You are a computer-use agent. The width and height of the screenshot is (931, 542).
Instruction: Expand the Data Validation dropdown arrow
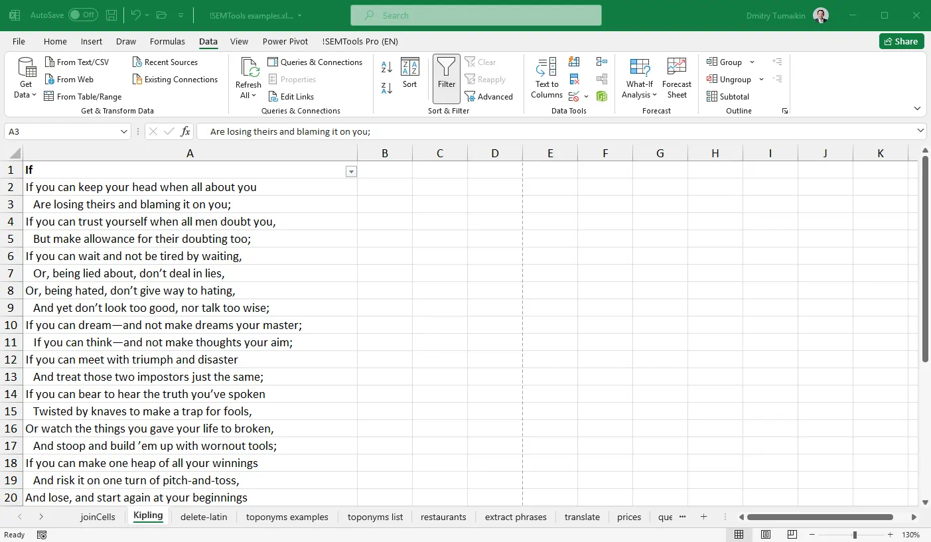pos(586,96)
